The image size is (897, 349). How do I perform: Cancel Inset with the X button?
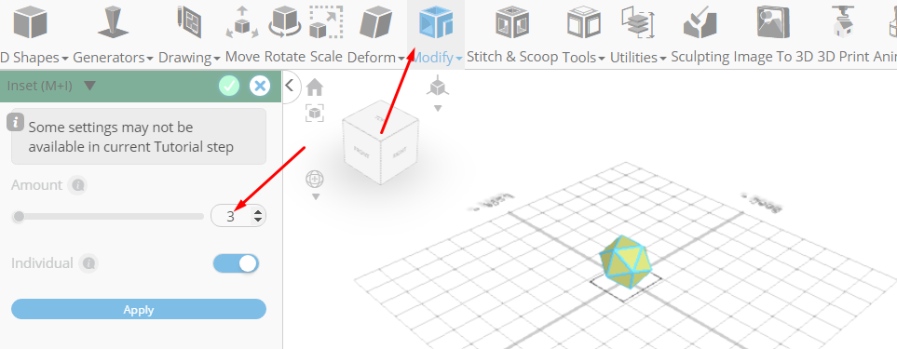pyautogui.click(x=260, y=87)
